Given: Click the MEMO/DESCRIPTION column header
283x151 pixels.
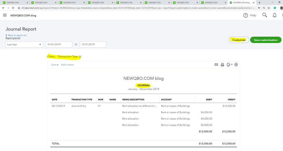Looking at the screenshot, I should pos(133,99).
